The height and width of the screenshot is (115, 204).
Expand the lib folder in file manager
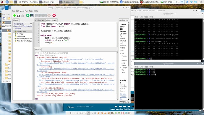4,65
